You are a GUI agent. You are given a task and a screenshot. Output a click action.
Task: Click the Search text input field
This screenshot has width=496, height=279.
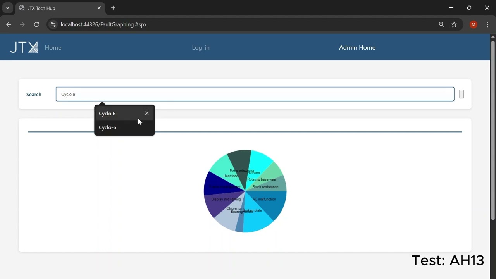255,94
